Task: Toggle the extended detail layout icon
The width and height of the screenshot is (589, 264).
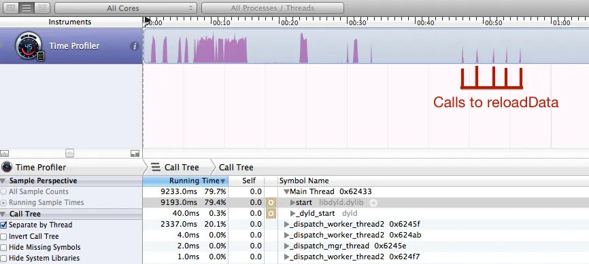Action: 135,153
